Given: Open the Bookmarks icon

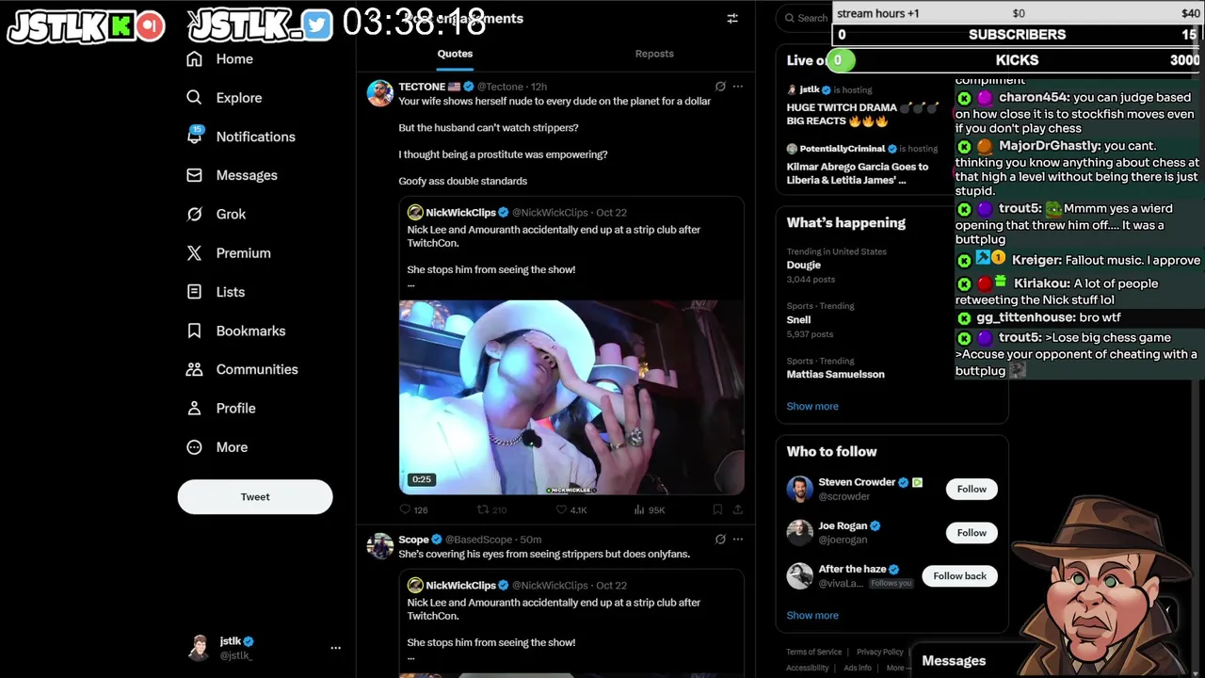Looking at the screenshot, I should point(194,331).
